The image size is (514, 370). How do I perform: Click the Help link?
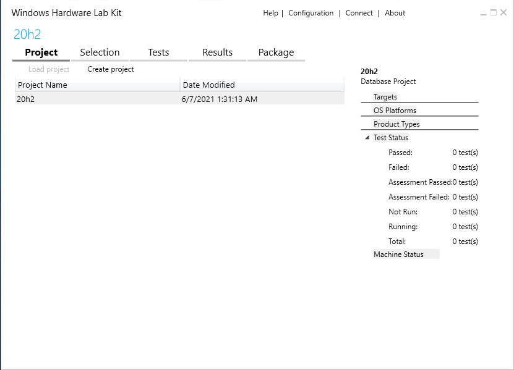(x=270, y=13)
